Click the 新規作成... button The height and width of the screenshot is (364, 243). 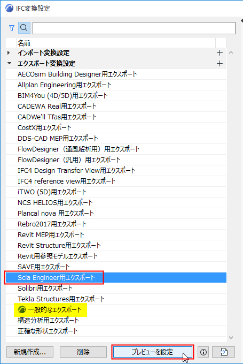(x=30, y=352)
